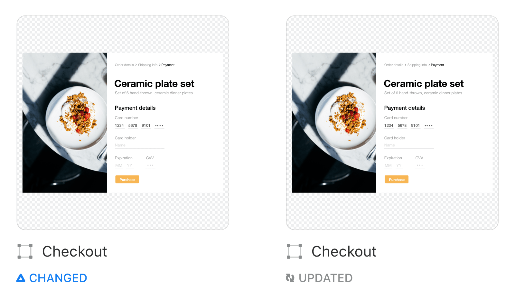
Task: Click the UPDATED sync arrows icon
Action: coord(290,278)
